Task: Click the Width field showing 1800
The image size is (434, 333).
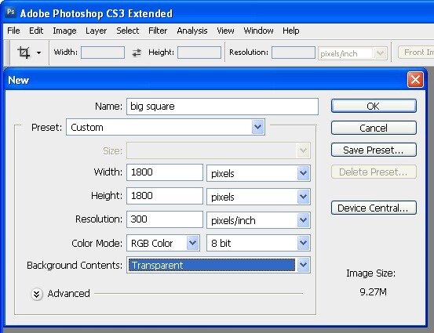Action: 165,172
